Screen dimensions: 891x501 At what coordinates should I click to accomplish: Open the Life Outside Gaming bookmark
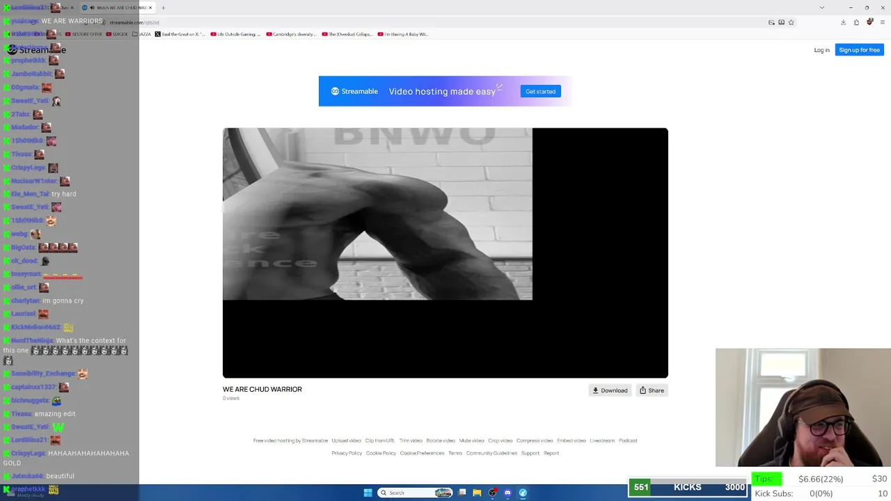tap(236, 34)
